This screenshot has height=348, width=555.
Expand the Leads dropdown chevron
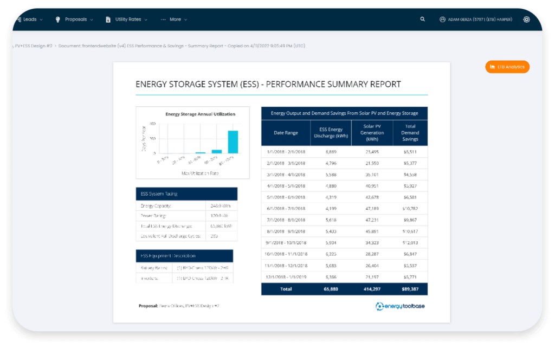[41, 20]
